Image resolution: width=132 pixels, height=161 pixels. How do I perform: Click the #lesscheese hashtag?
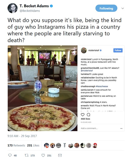pos(102,86)
